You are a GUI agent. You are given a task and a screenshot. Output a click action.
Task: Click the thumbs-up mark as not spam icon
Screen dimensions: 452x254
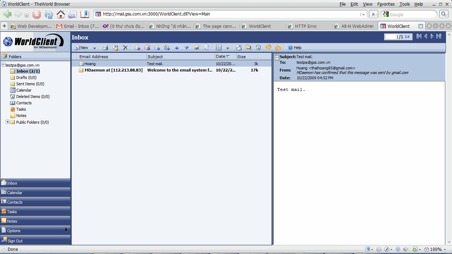(278, 48)
